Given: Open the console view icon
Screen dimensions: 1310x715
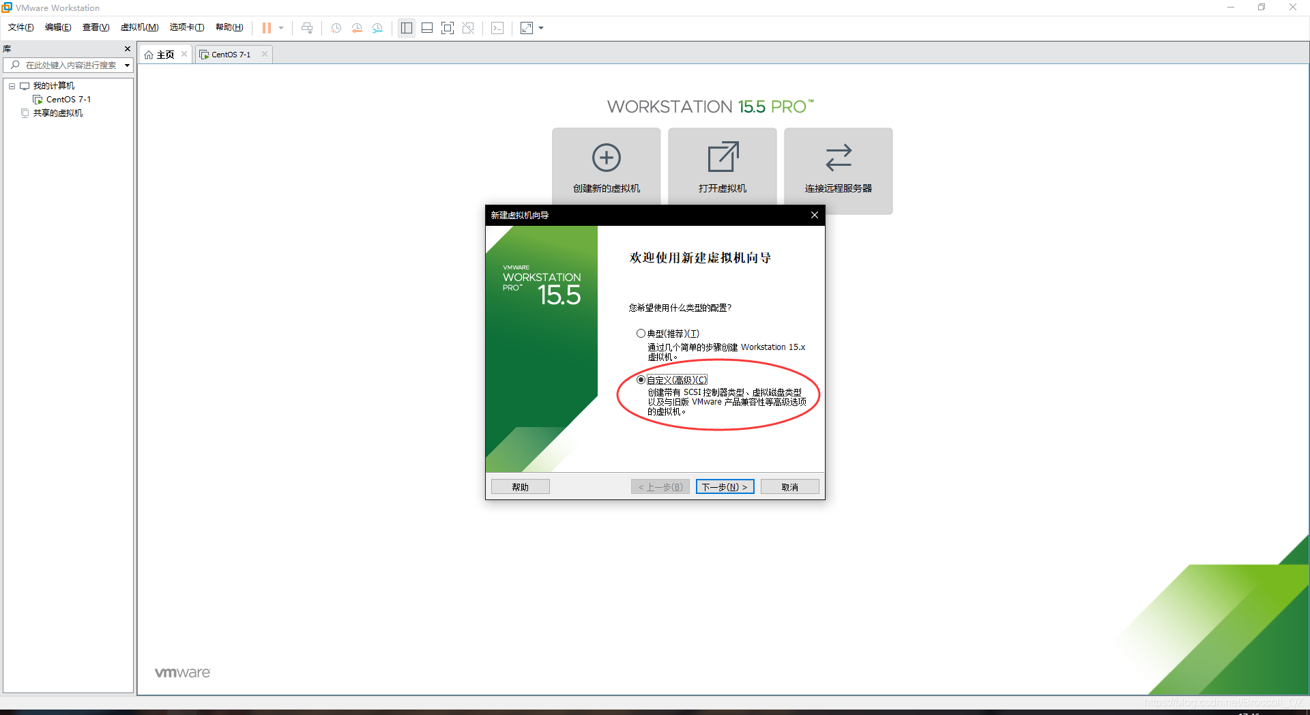Looking at the screenshot, I should pyautogui.click(x=497, y=28).
